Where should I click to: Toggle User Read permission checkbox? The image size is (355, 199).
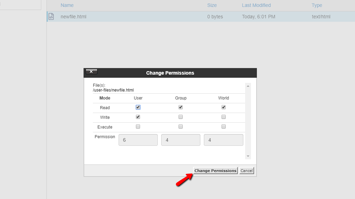(138, 107)
